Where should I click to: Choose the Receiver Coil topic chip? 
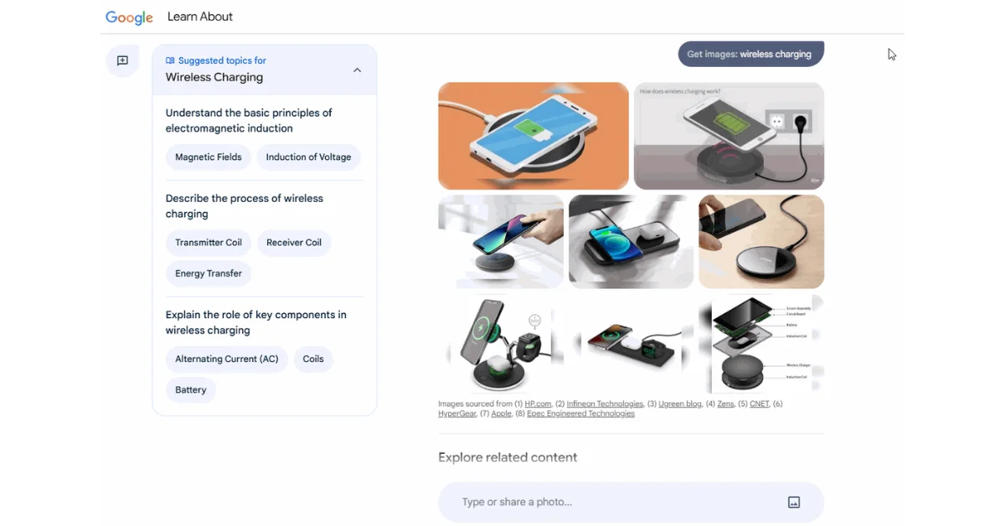(x=294, y=243)
